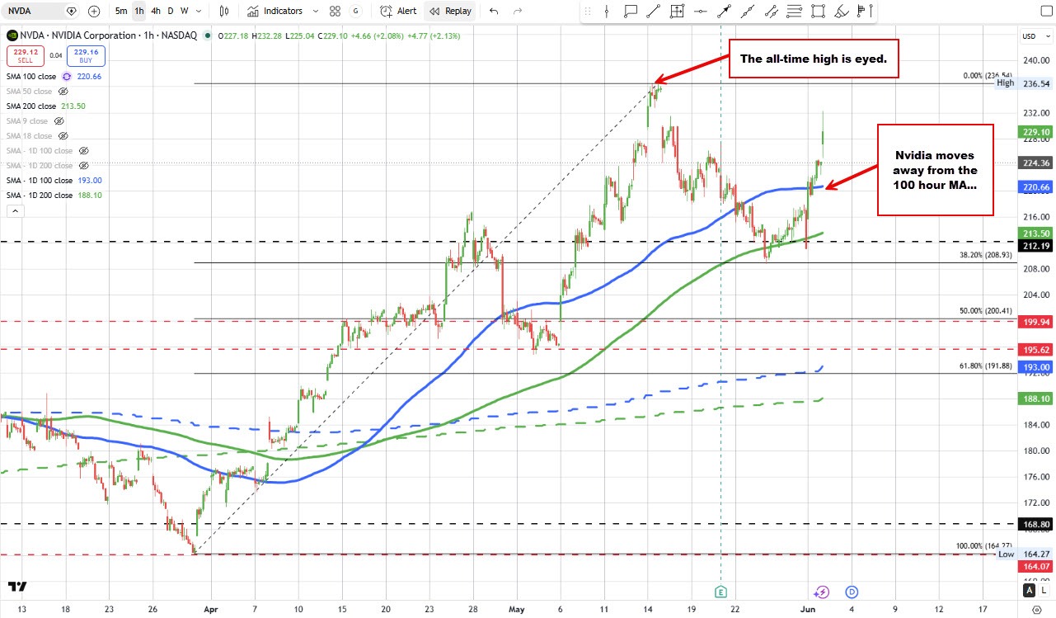Redo the last chart action

[x=518, y=12]
